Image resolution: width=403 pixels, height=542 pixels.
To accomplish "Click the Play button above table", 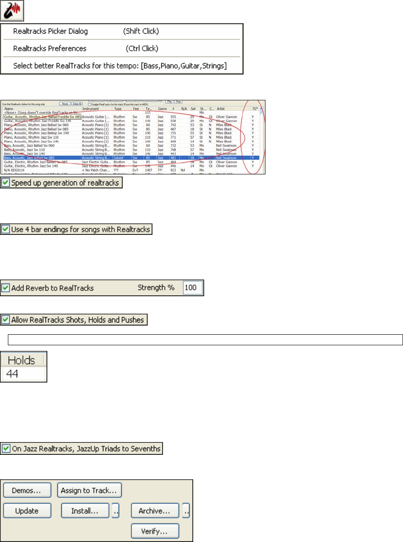I will [170, 101].
